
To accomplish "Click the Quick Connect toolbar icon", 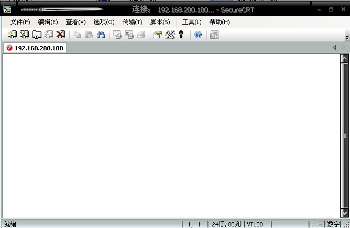I will 25,35.
